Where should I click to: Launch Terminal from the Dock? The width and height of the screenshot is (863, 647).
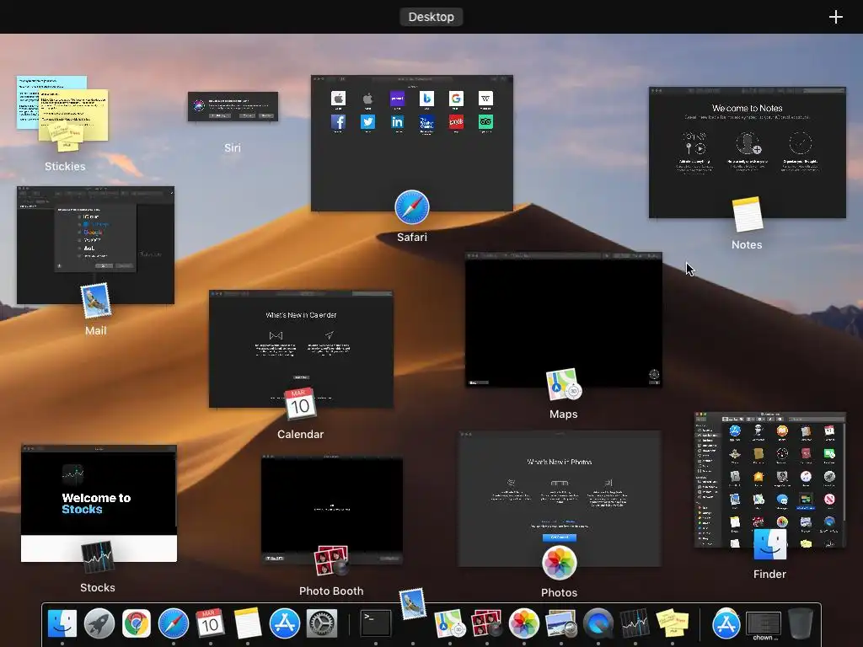(x=376, y=623)
